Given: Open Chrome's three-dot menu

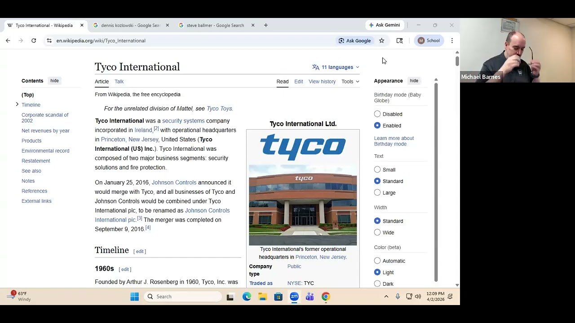Looking at the screenshot, I should point(452,40).
